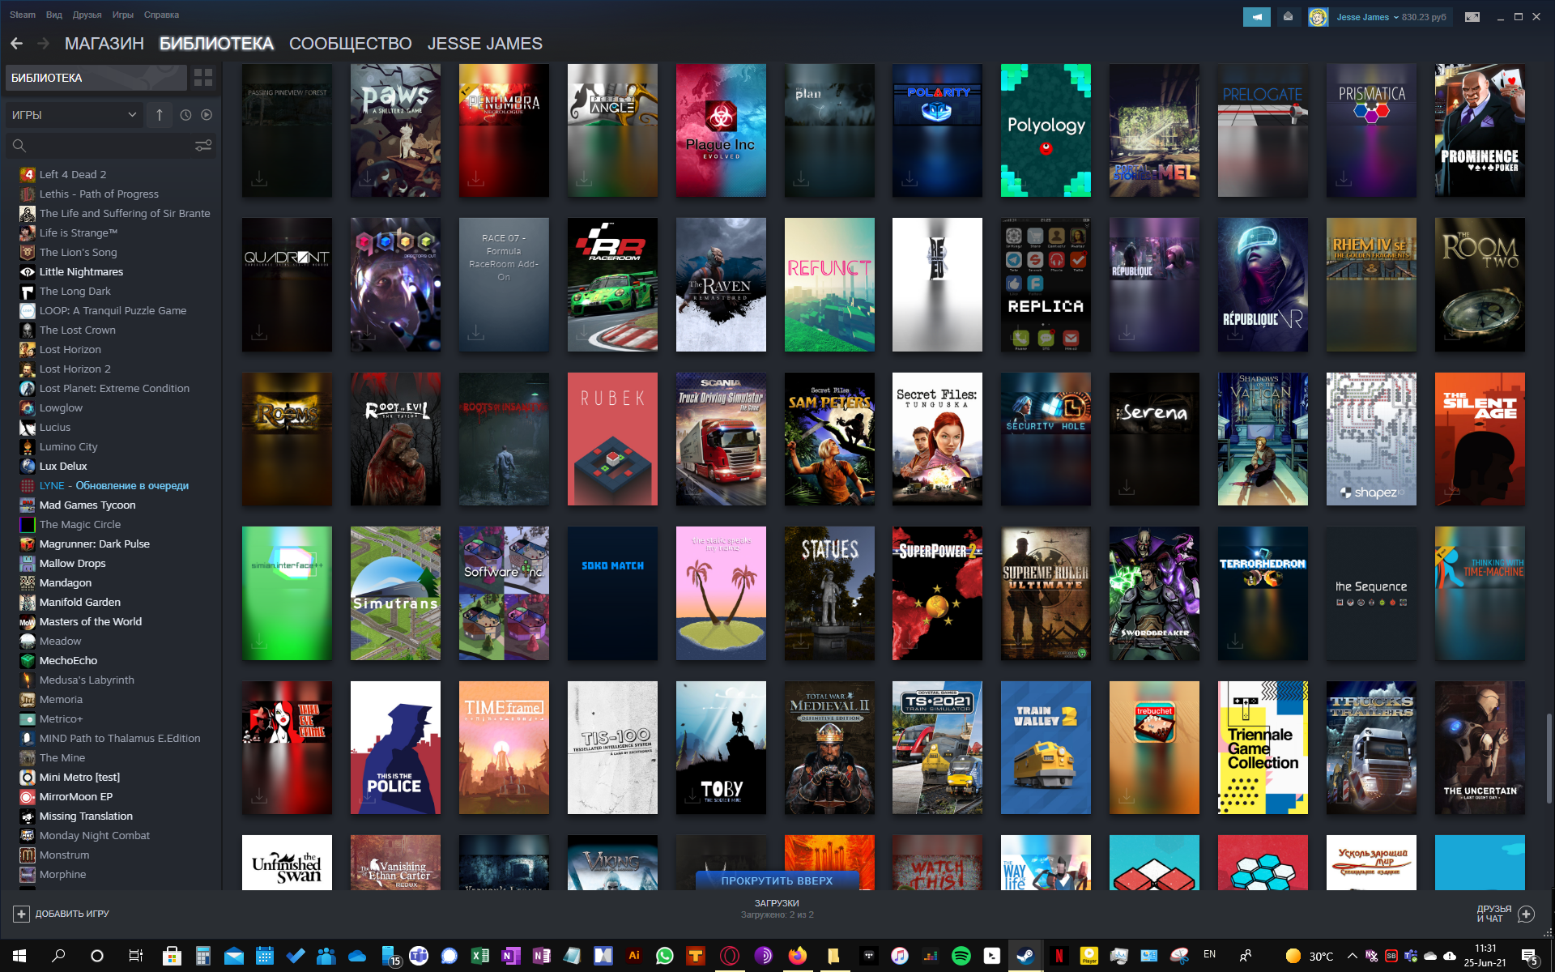Open the Друзья menu
This screenshot has height=972, width=1555.
point(87,15)
